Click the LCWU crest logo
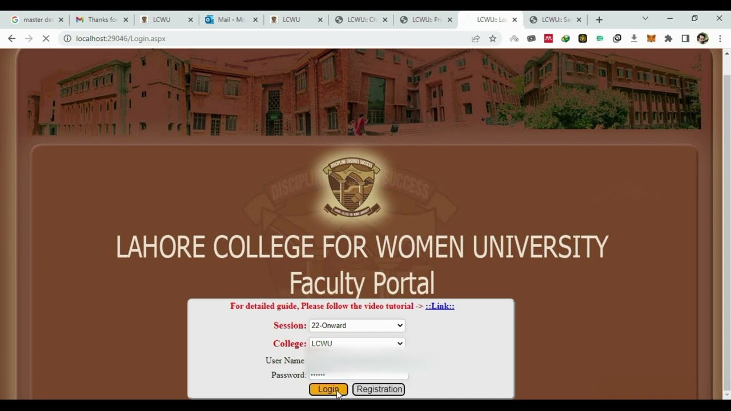 tap(351, 187)
